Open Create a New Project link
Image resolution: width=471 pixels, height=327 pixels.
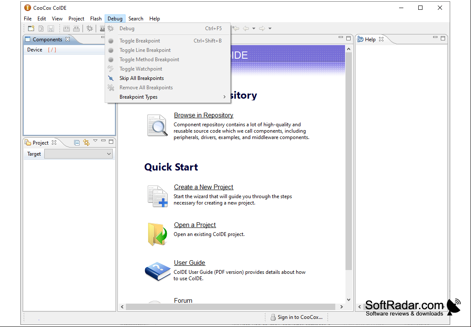pyautogui.click(x=203, y=187)
